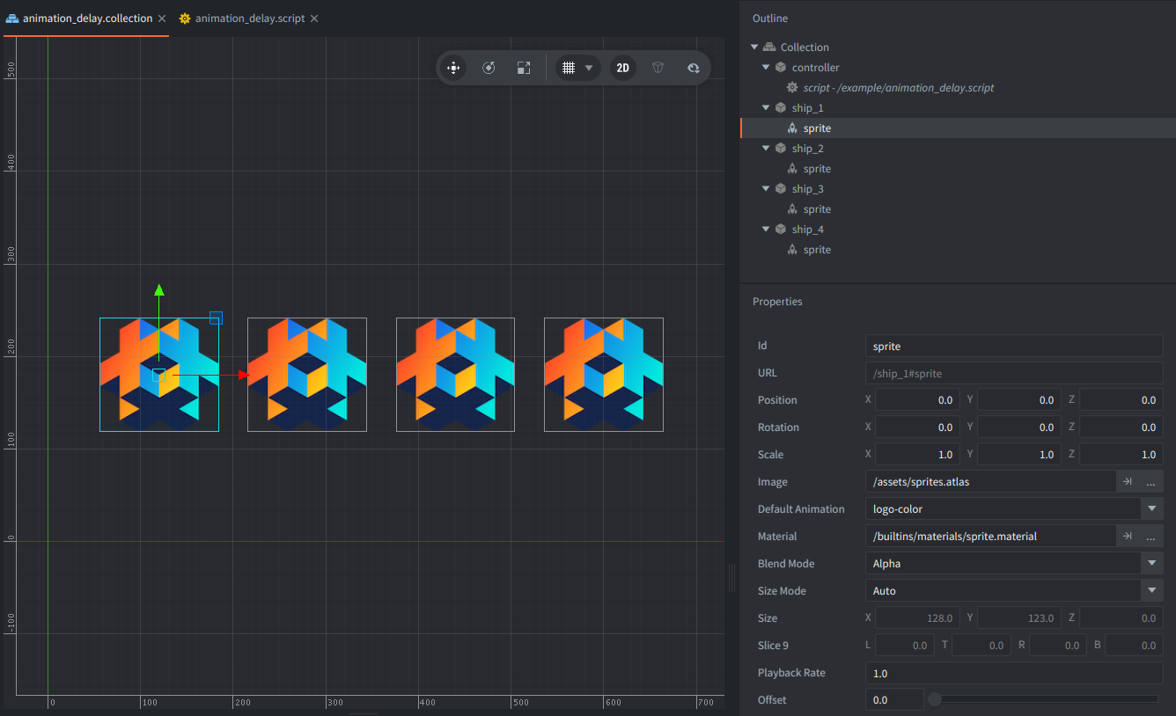
Task: Toggle grid visibility in viewport toolbar
Action: [x=569, y=68]
